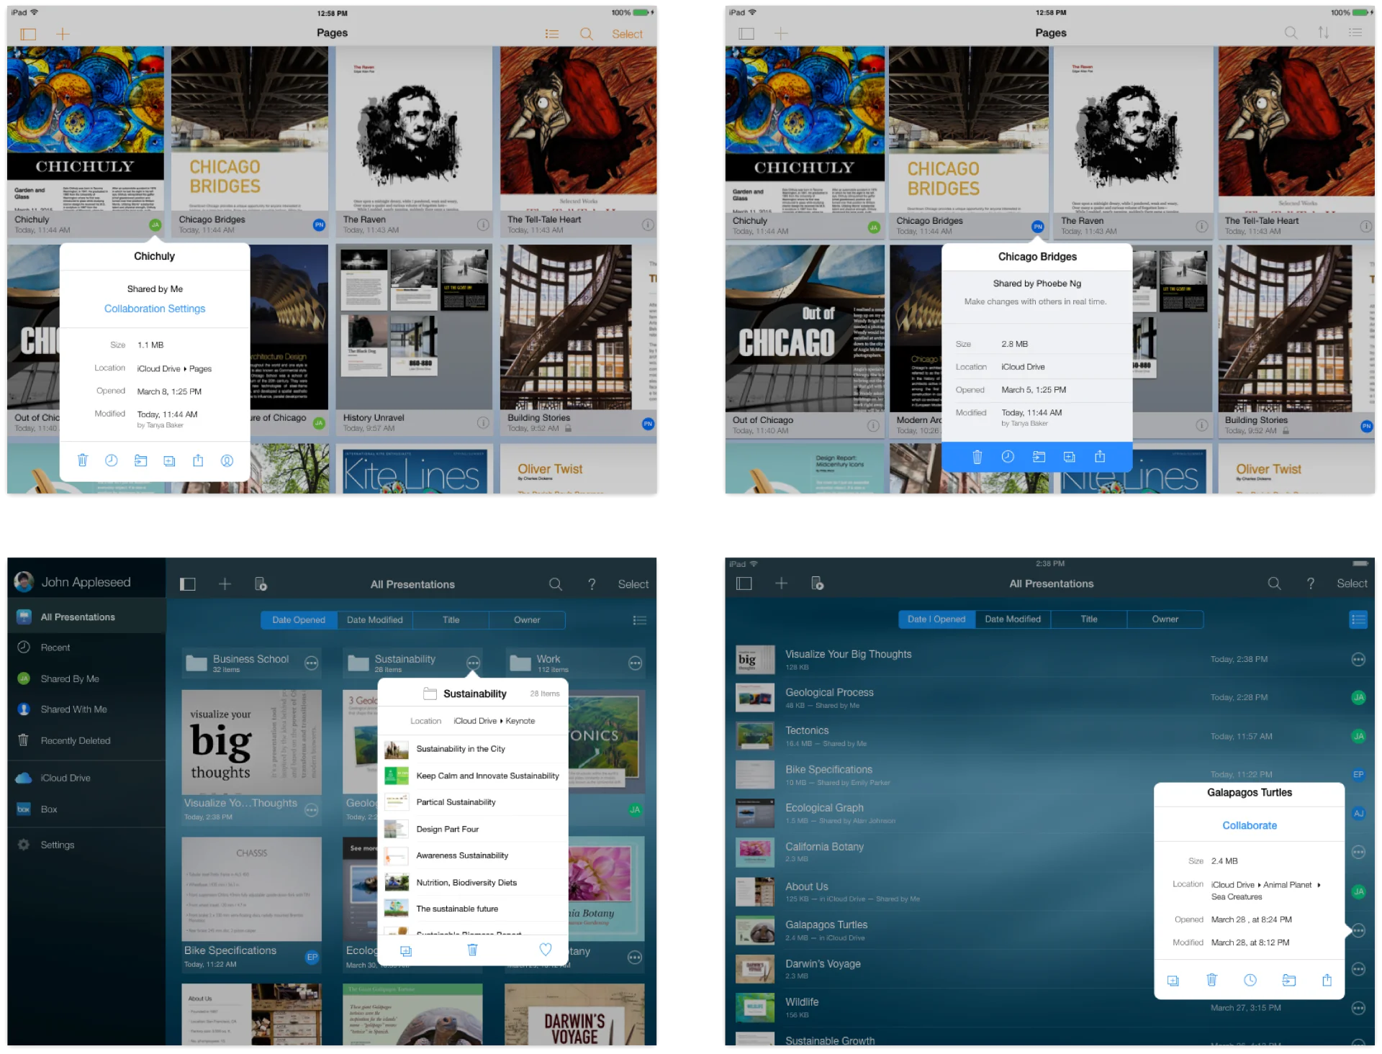Click the heart icon in Sustainability popover
The image size is (1382, 1054).
[546, 950]
